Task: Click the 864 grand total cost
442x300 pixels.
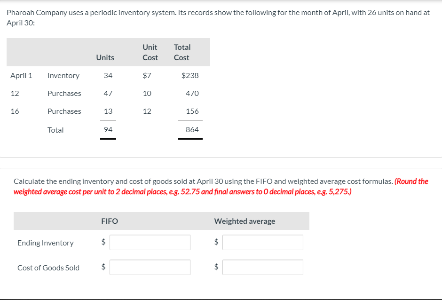Action: [192, 130]
